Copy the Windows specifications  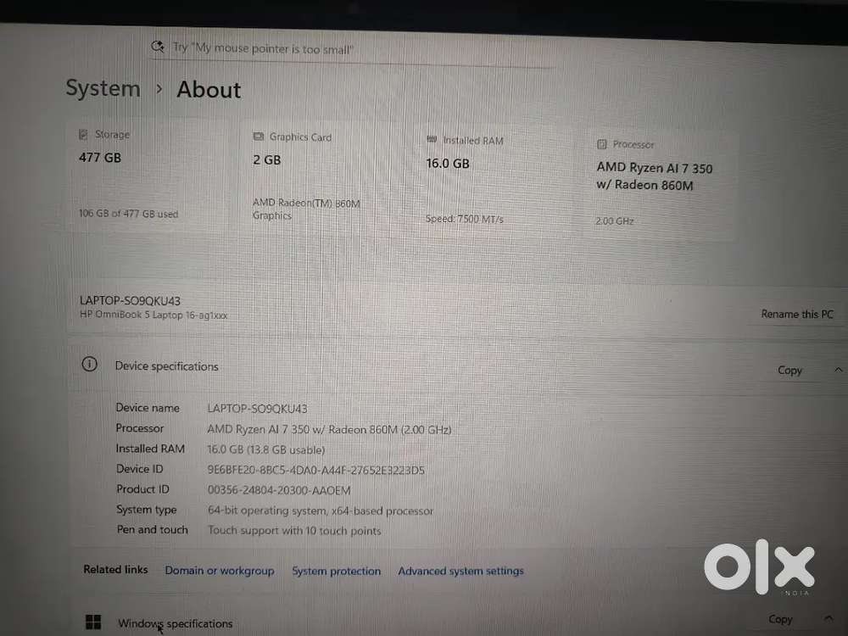[780, 619]
